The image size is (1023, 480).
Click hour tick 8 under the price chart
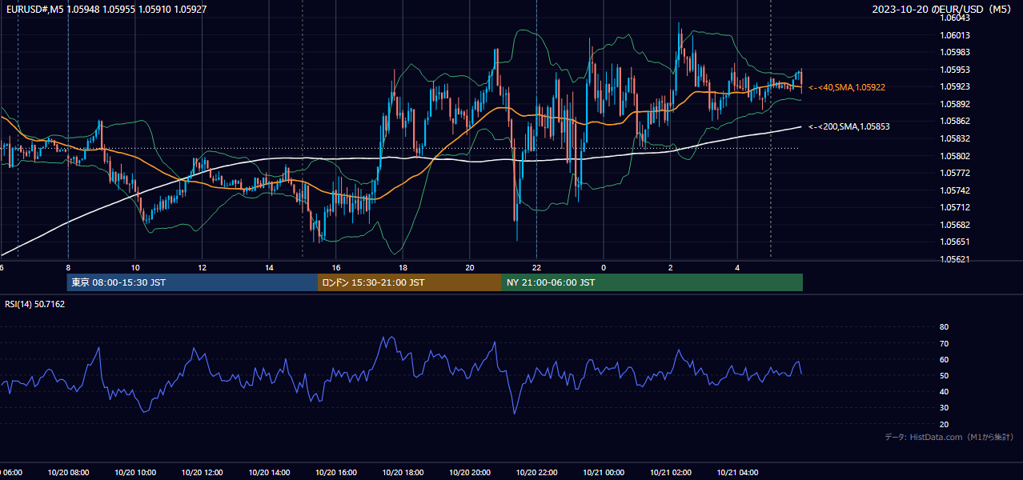tap(68, 268)
